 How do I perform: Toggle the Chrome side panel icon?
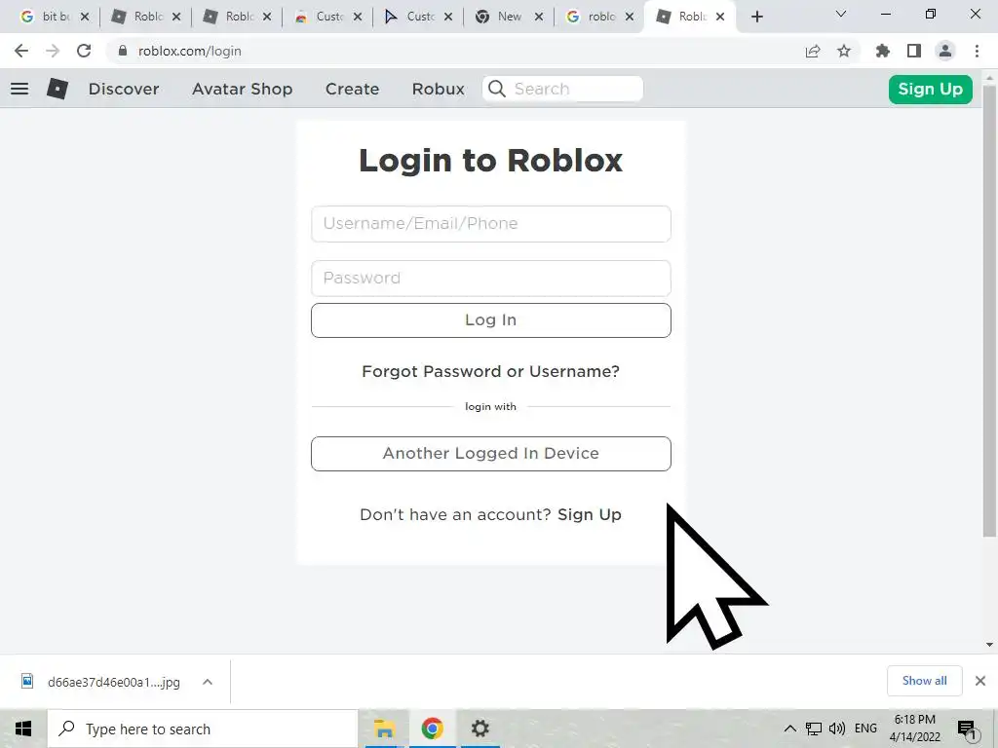click(914, 51)
